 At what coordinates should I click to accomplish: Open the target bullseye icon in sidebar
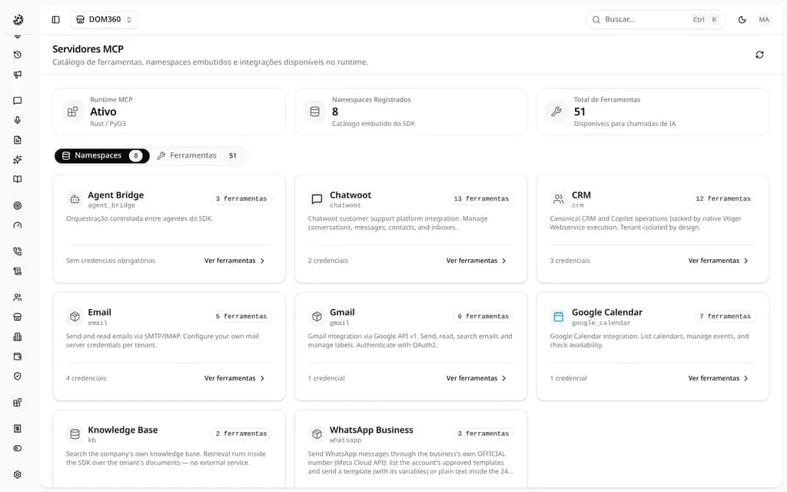[x=18, y=205]
